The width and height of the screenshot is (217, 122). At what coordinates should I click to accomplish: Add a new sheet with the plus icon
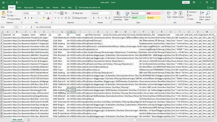28,120
